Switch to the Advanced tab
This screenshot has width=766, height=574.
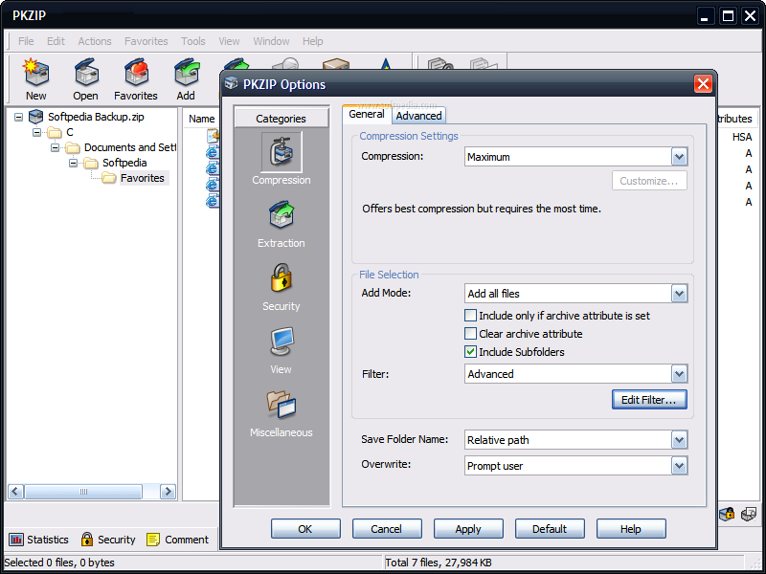tap(418, 116)
